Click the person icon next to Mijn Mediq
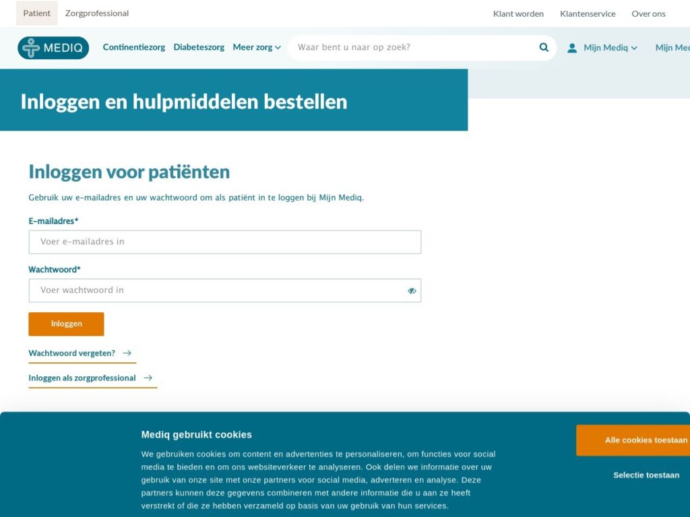 (x=572, y=47)
